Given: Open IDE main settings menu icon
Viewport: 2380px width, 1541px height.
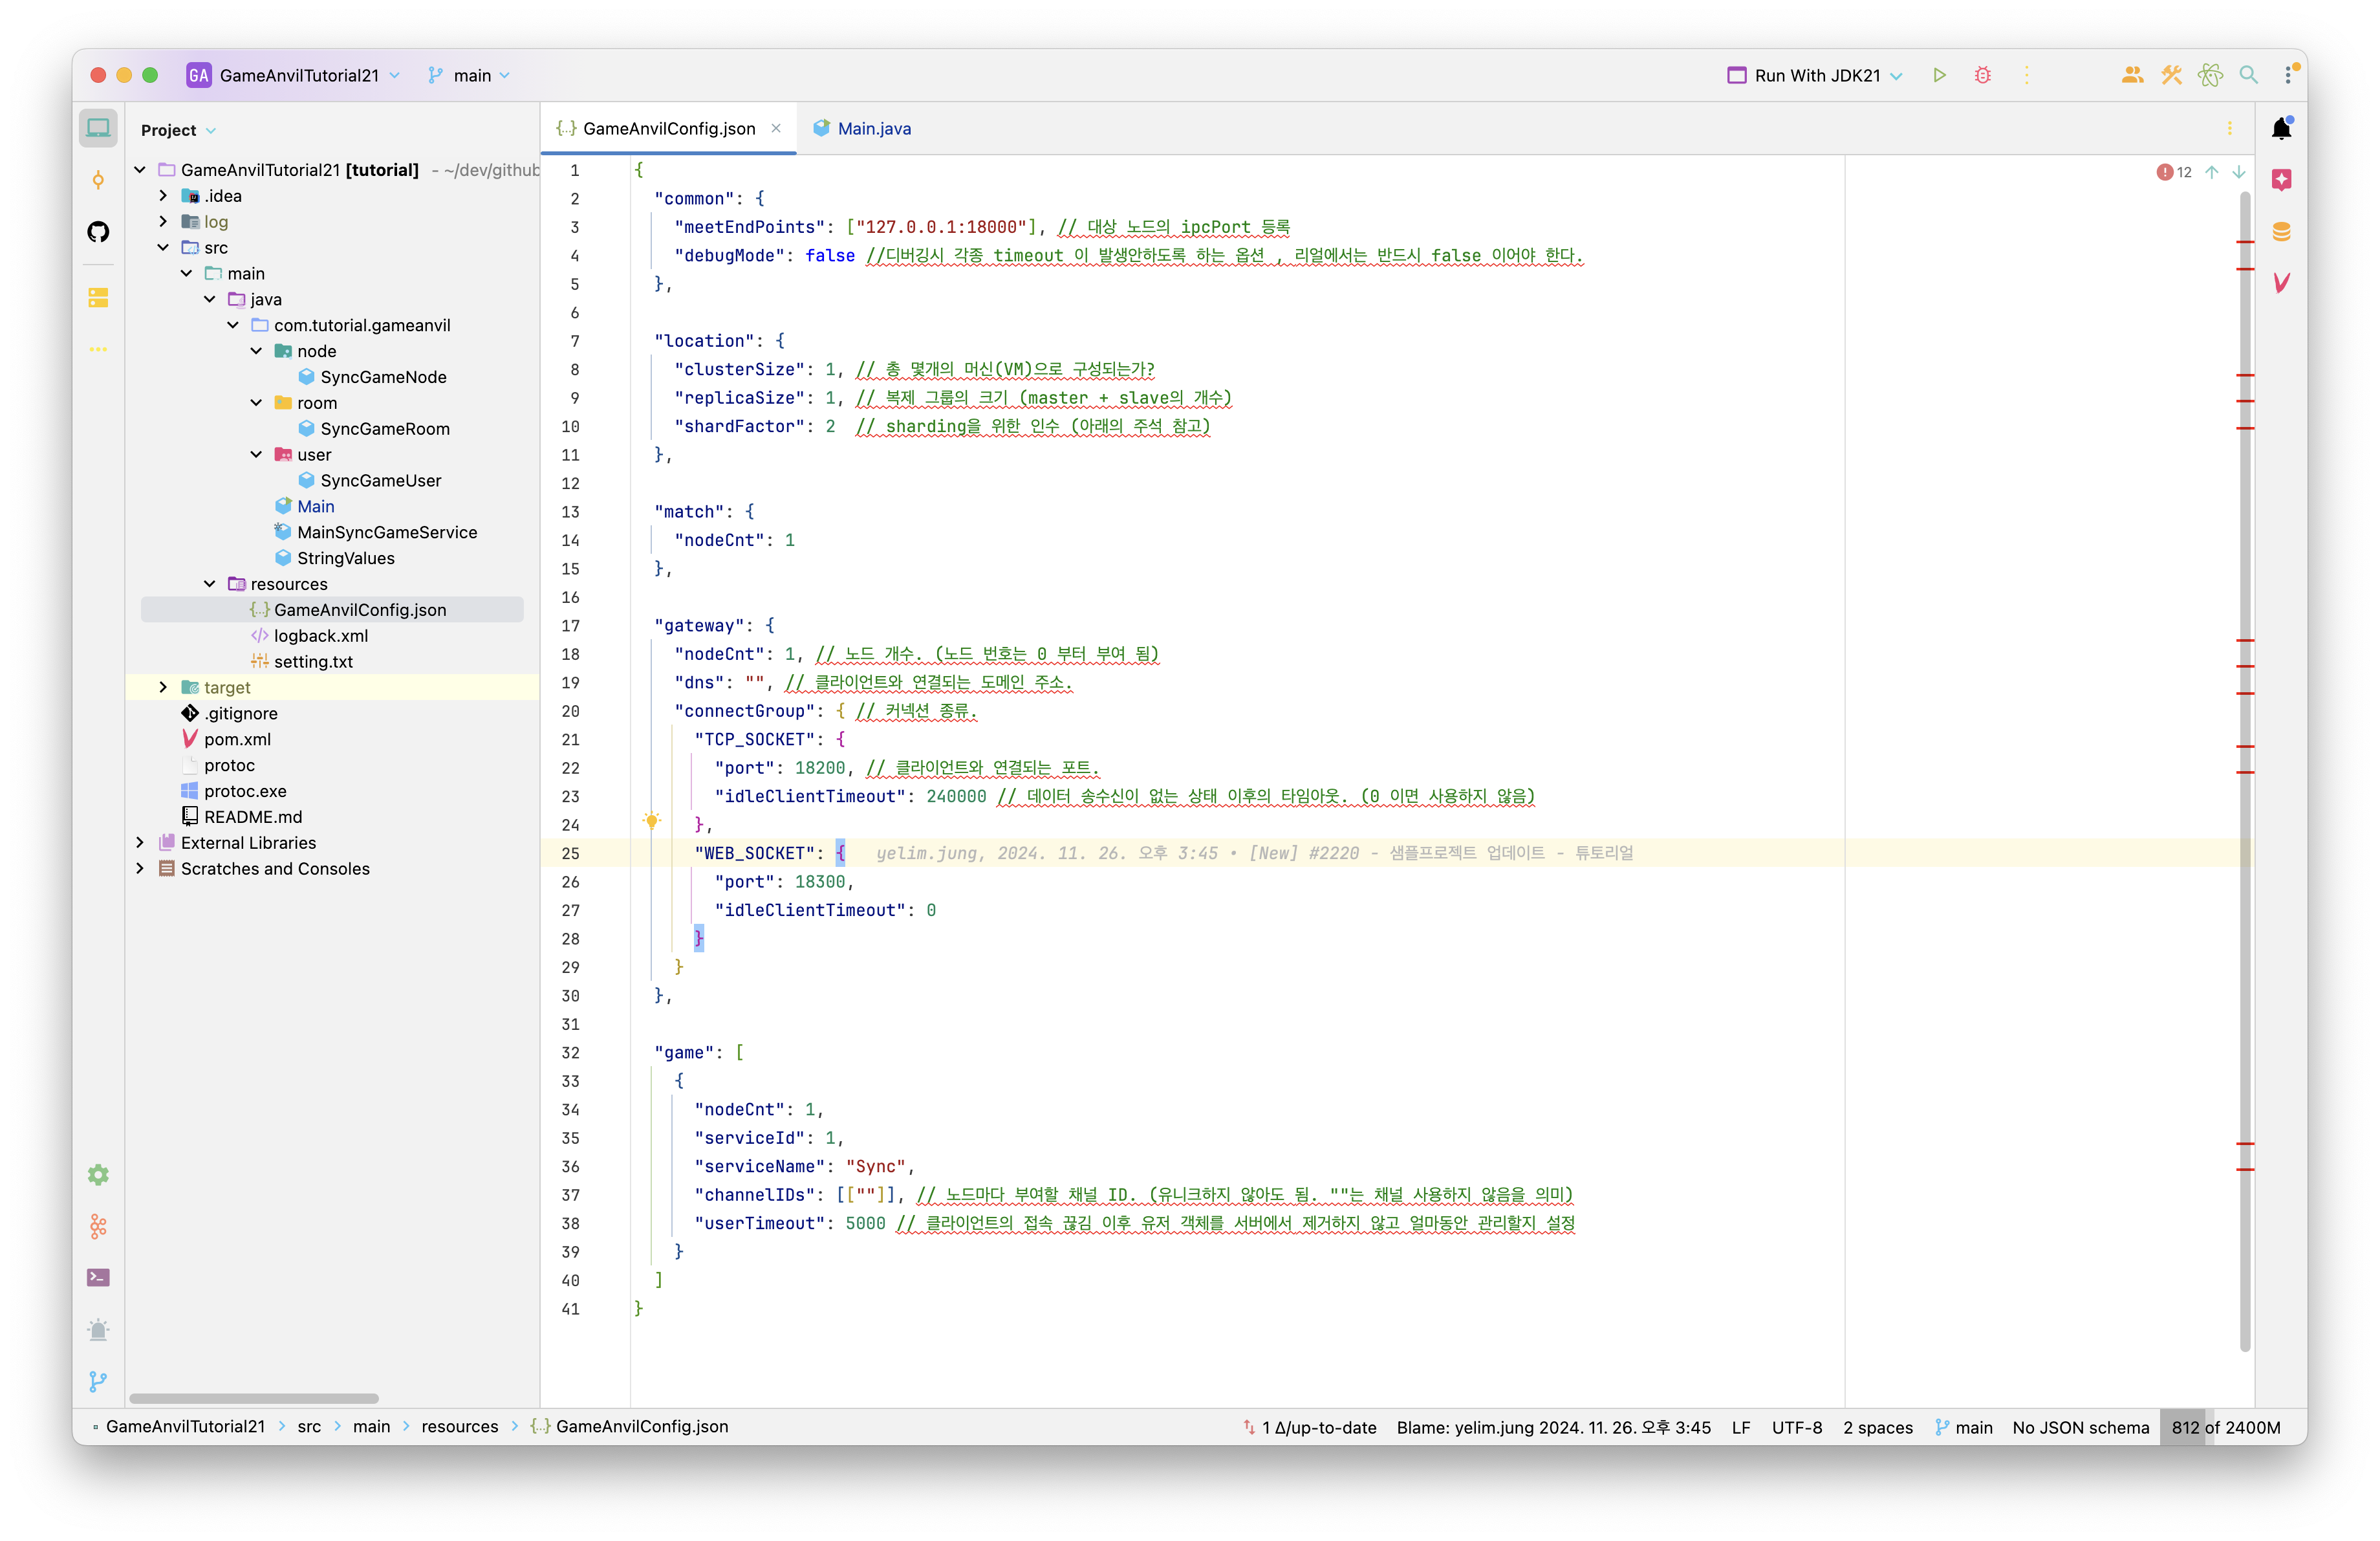Looking at the screenshot, I should coord(2288,75).
